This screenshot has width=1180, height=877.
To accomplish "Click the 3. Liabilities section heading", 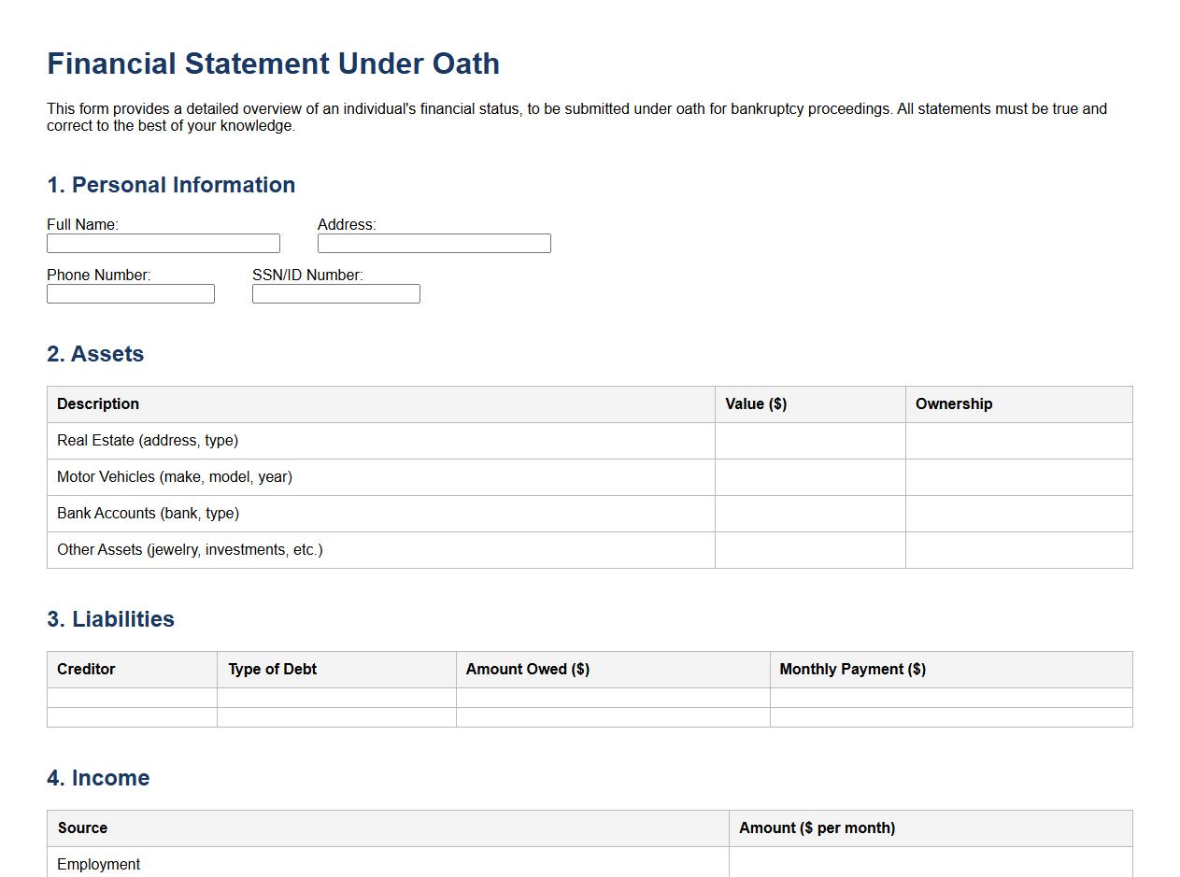I will click(x=110, y=619).
